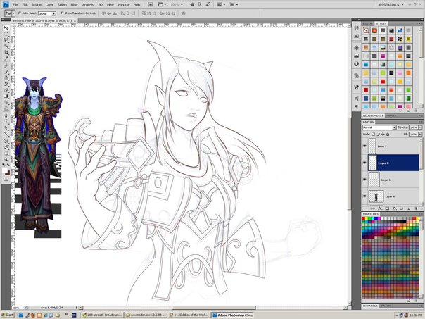425x319 pixels.
Task: Select the Line shape tool
Action: 6,134
